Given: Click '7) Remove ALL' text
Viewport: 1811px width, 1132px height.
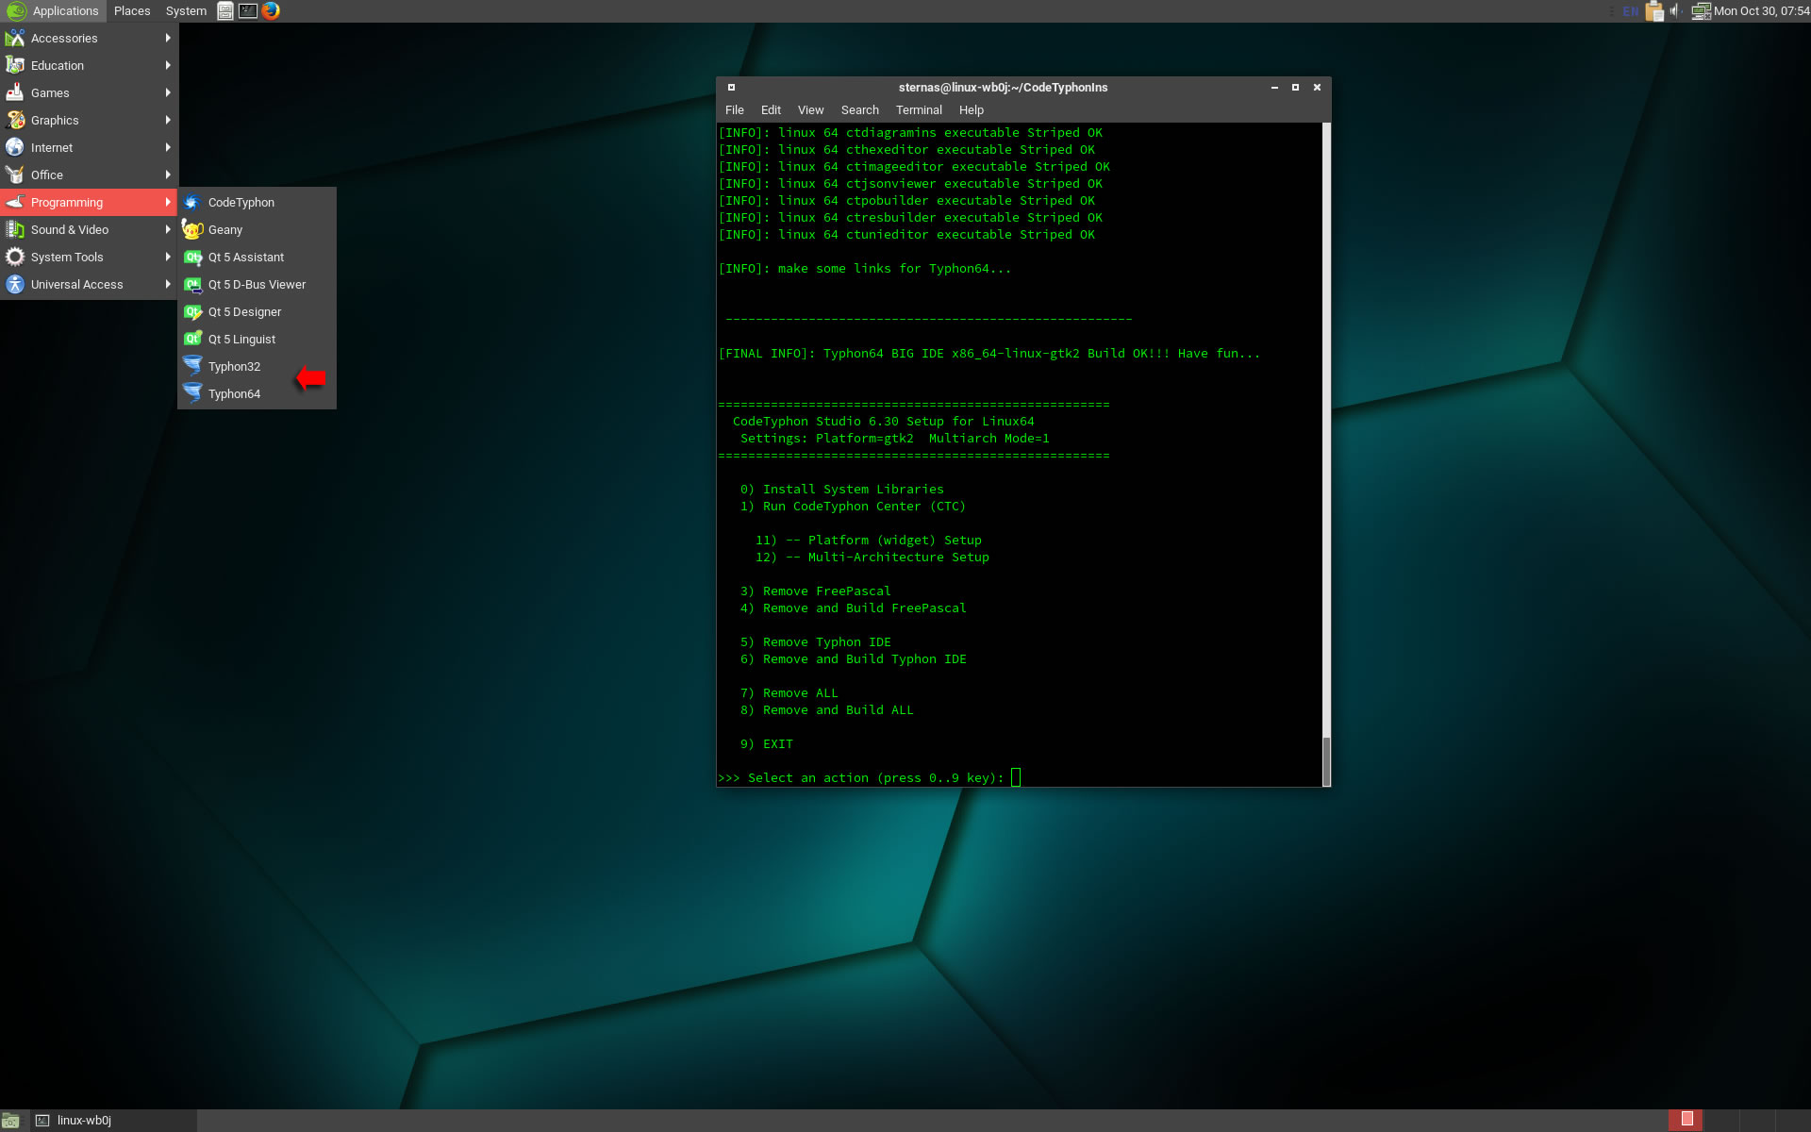Looking at the screenshot, I should [x=789, y=693].
